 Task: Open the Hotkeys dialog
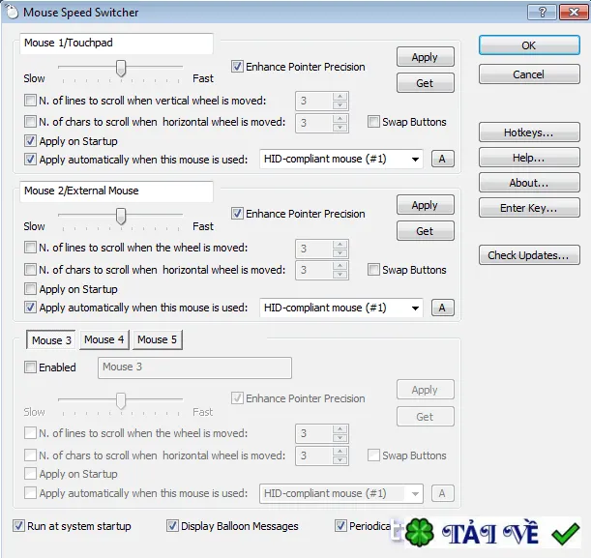click(x=529, y=132)
